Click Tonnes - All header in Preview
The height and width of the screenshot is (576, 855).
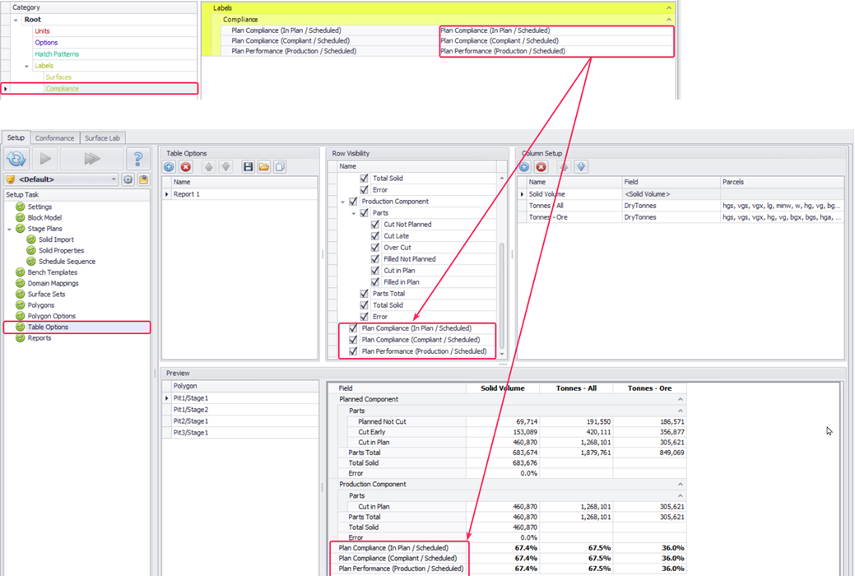pyautogui.click(x=576, y=388)
